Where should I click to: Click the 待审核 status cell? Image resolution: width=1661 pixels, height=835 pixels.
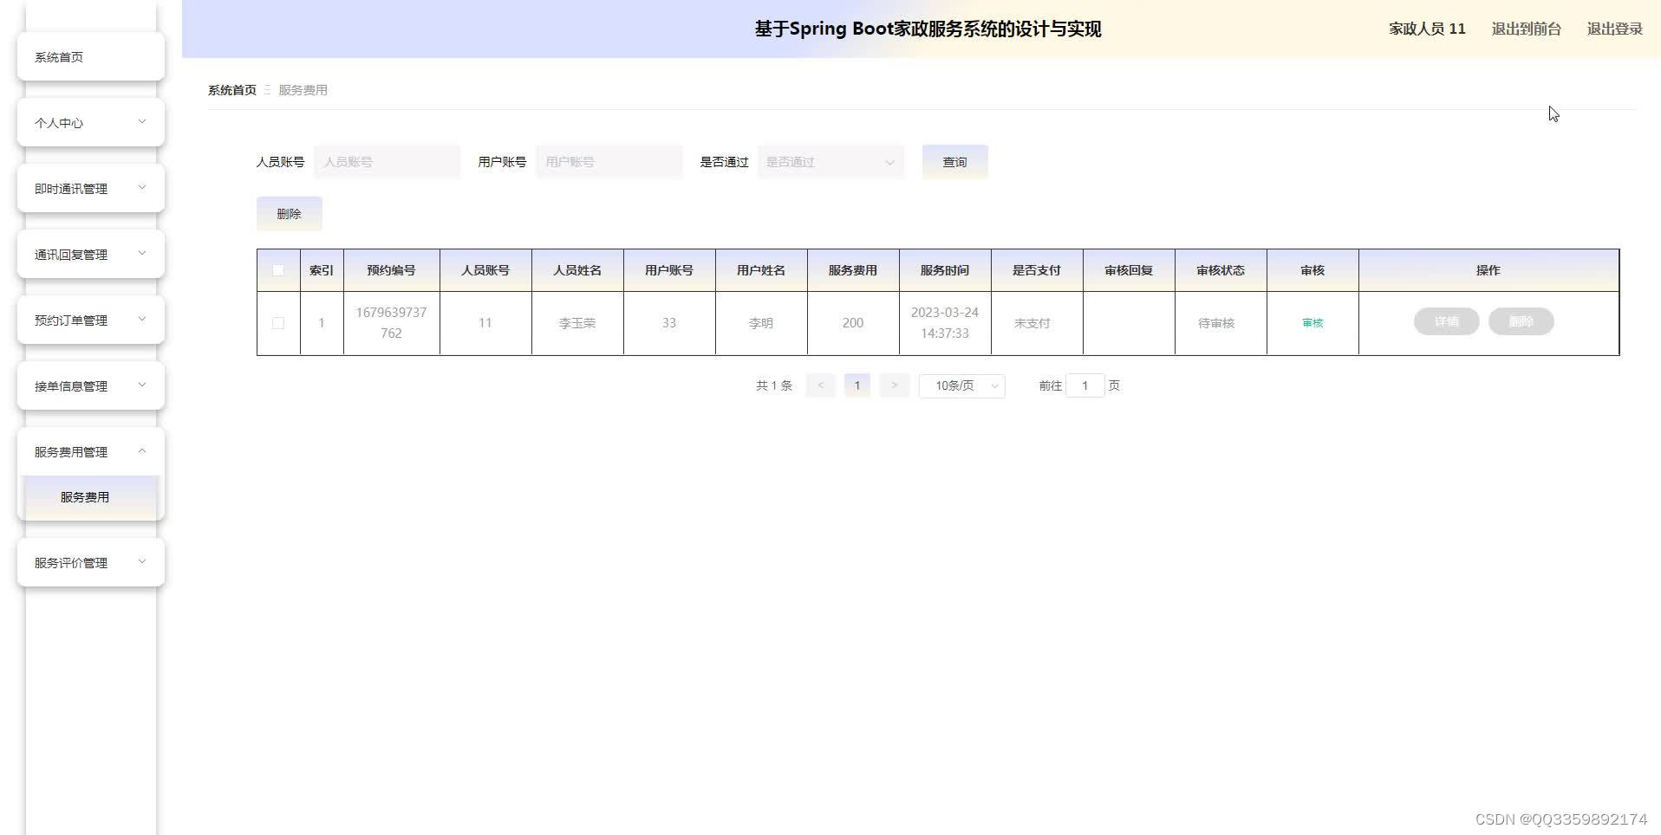pos(1221,323)
